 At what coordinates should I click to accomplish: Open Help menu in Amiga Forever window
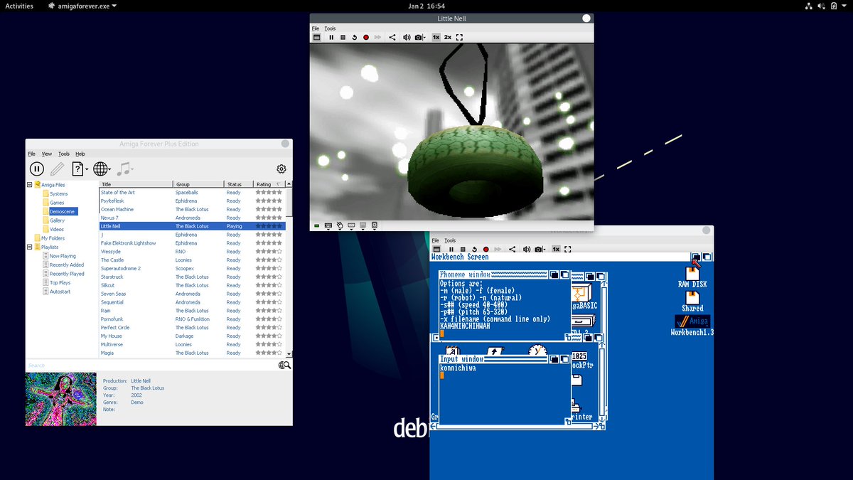80,154
